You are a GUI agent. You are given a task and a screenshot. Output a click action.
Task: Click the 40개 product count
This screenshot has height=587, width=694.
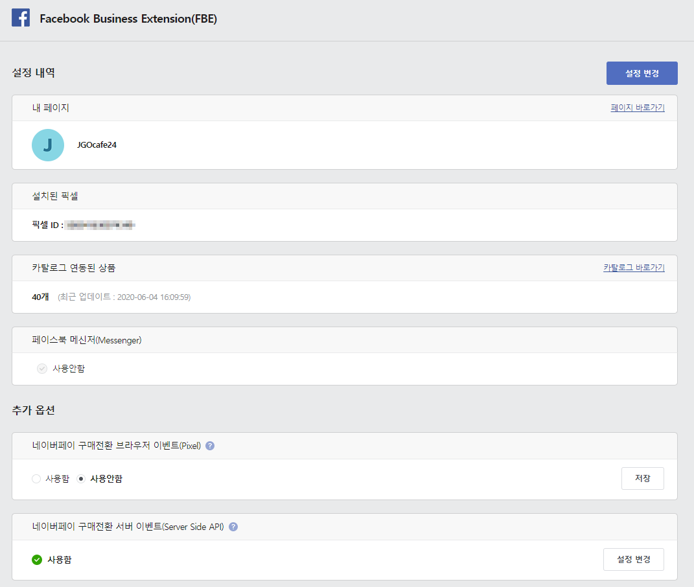40,297
